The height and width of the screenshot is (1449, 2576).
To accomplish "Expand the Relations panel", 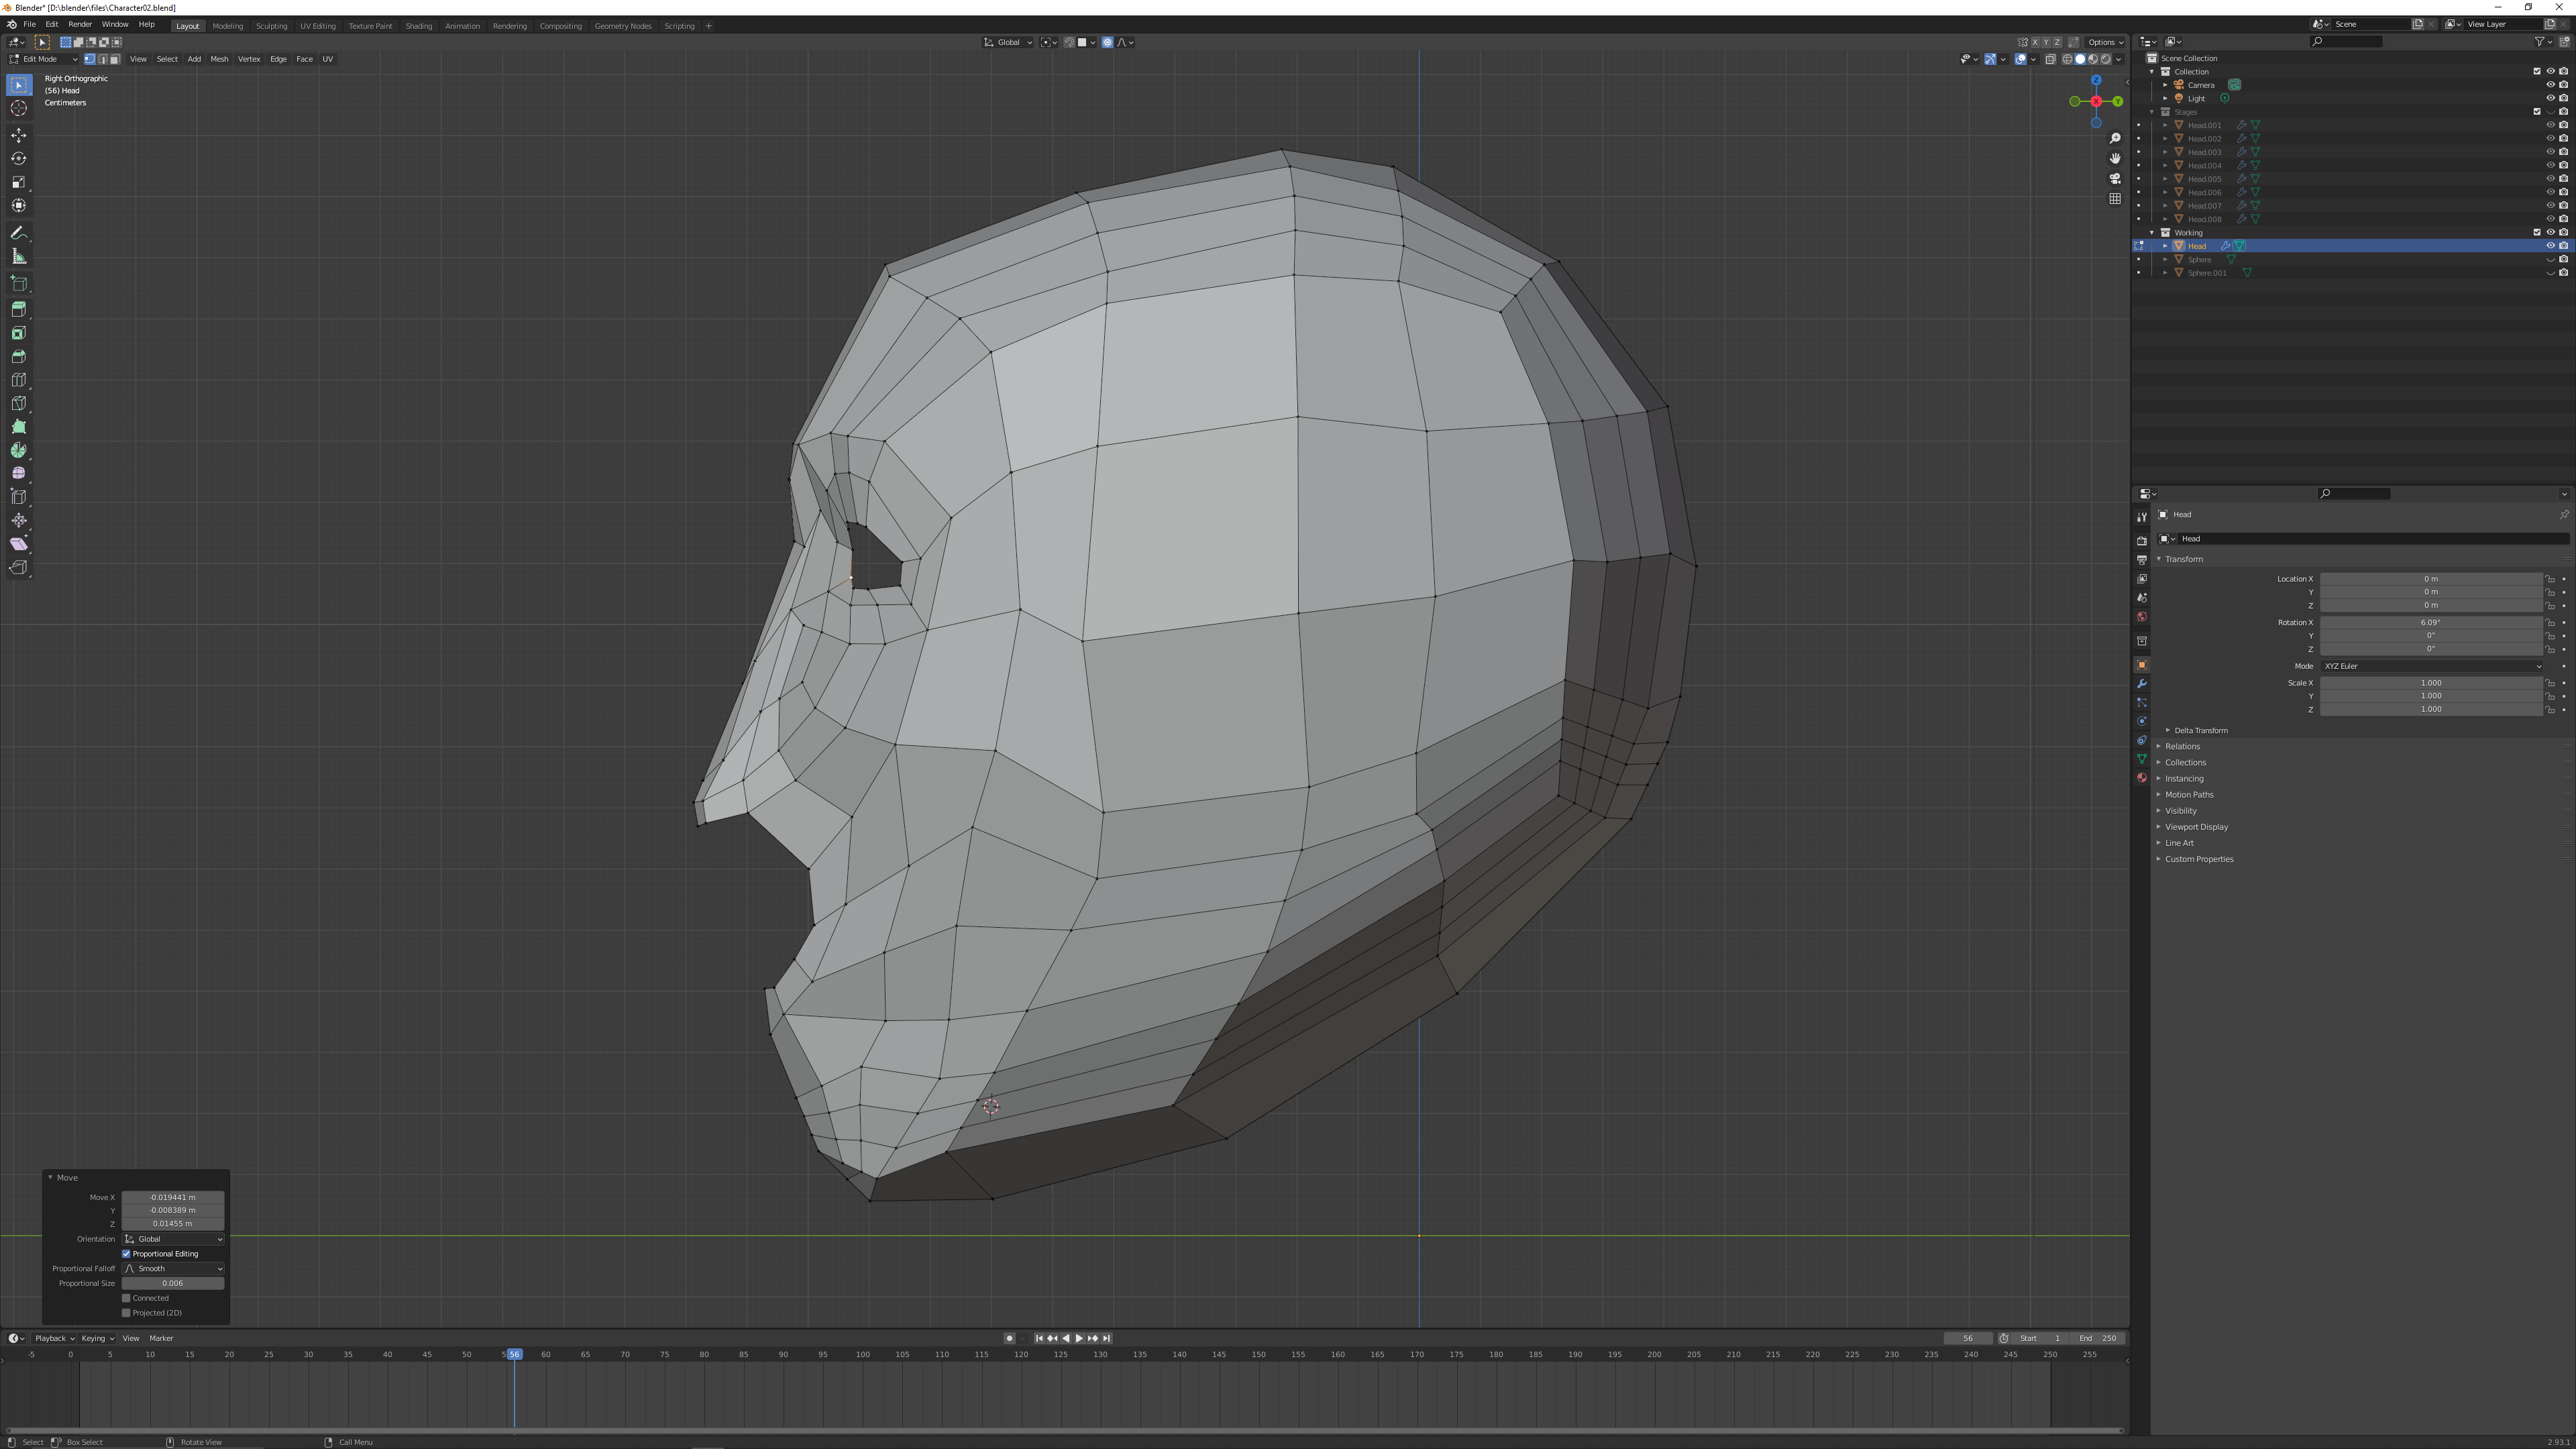I will 2182,746.
